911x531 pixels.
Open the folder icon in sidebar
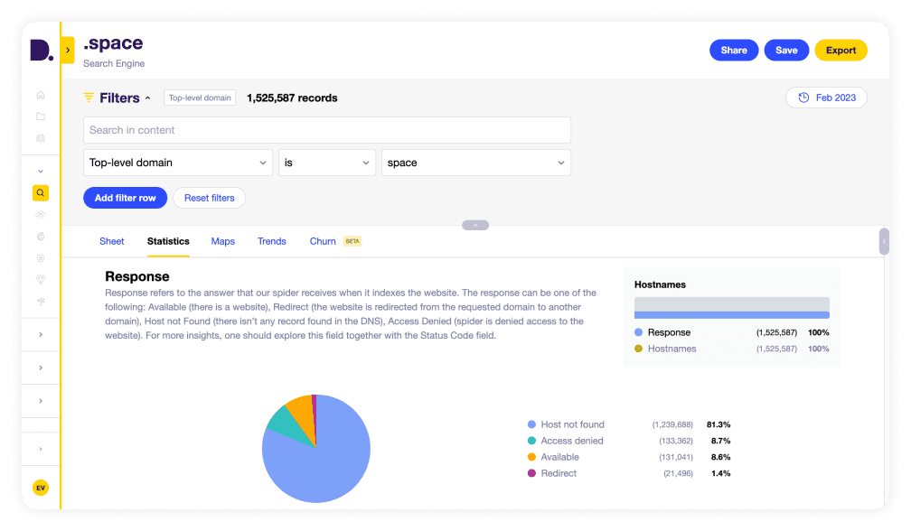[41, 116]
